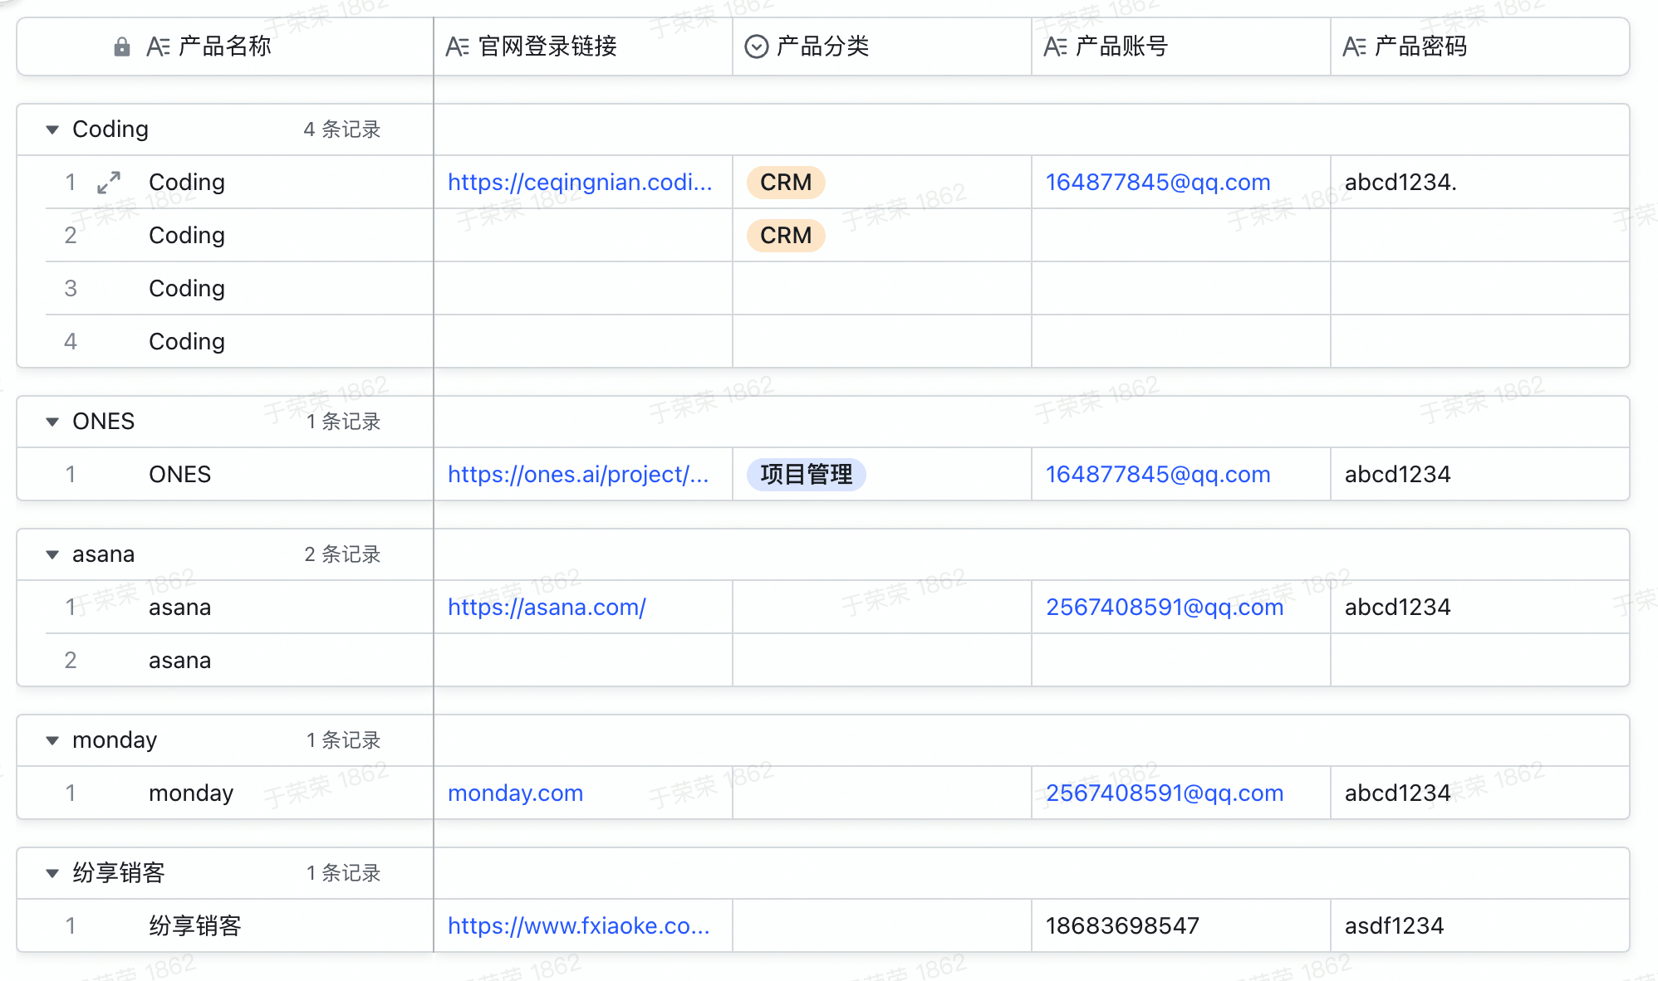Open the https://asana.com/ link
1658x981 pixels.
547,608
